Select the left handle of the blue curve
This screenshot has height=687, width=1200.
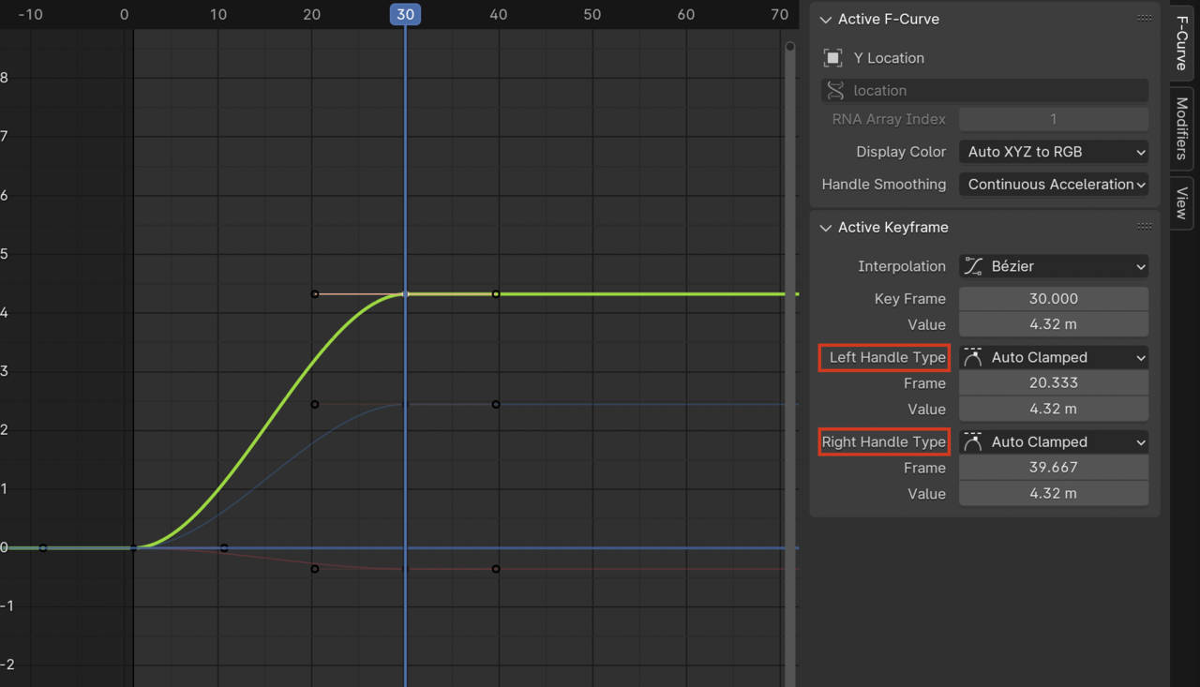(315, 405)
